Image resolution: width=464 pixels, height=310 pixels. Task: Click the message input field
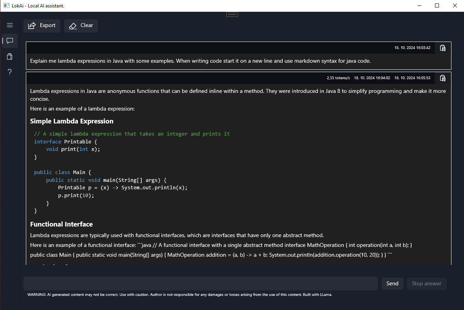click(x=200, y=284)
